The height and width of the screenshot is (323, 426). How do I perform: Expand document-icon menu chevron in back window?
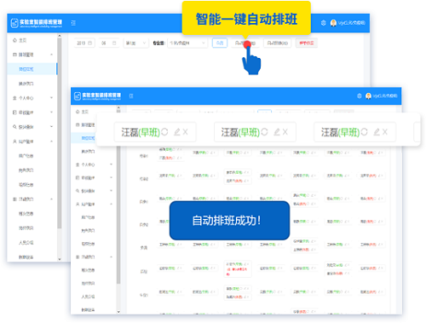51,112
